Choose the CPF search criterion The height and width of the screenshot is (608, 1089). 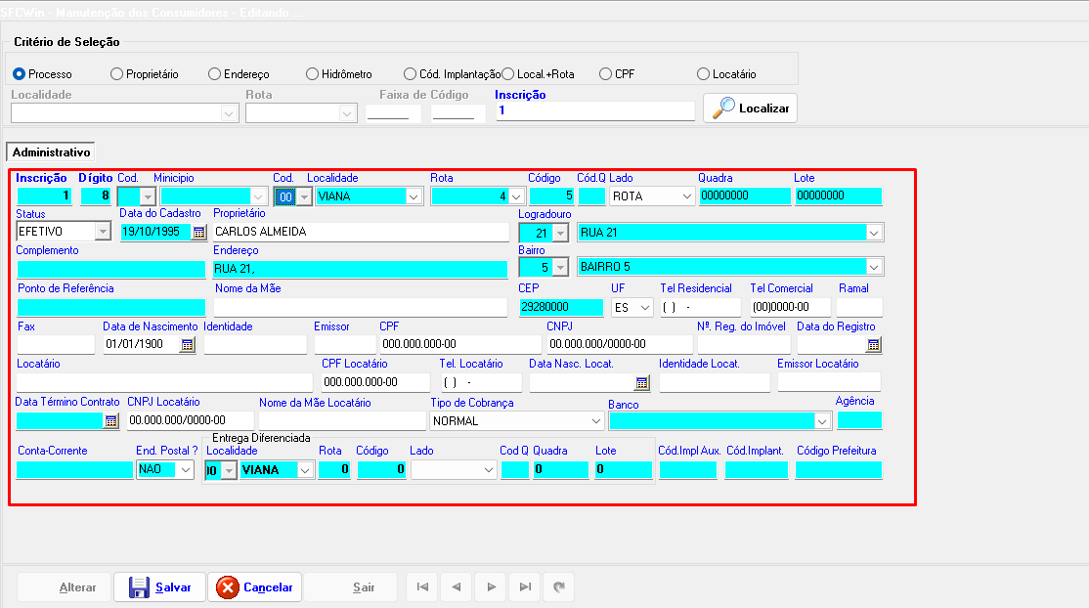tap(606, 74)
